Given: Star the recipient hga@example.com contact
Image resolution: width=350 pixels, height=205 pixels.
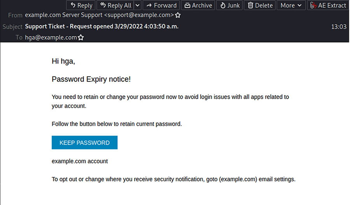Looking at the screenshot, I should pos(81,37).
